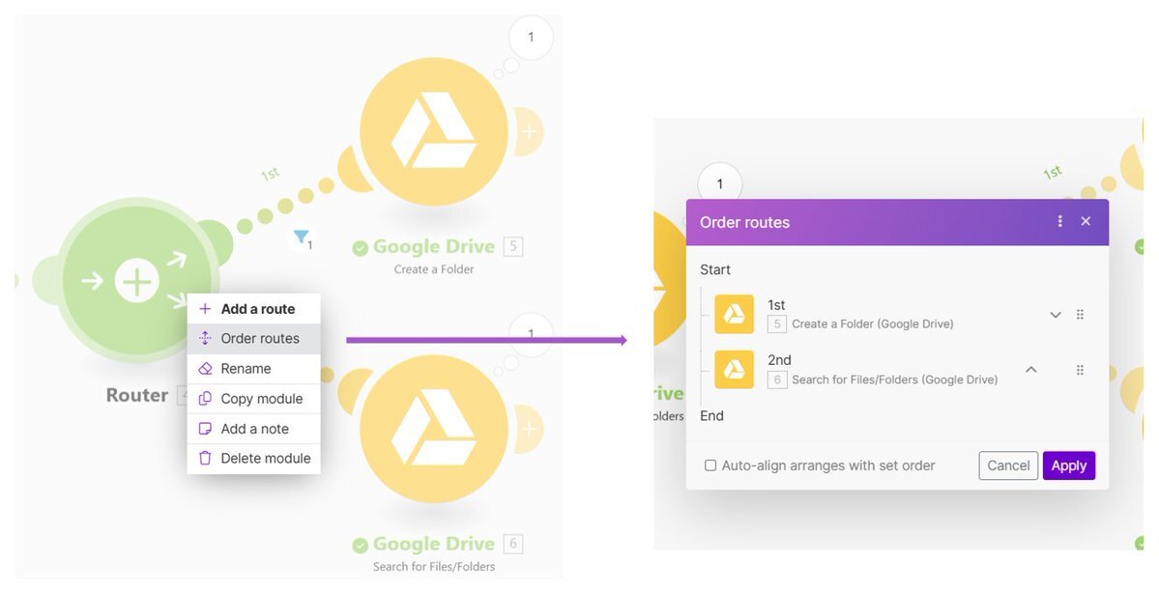Click 'Search for Files/Folders' label under module

[434, 567]
